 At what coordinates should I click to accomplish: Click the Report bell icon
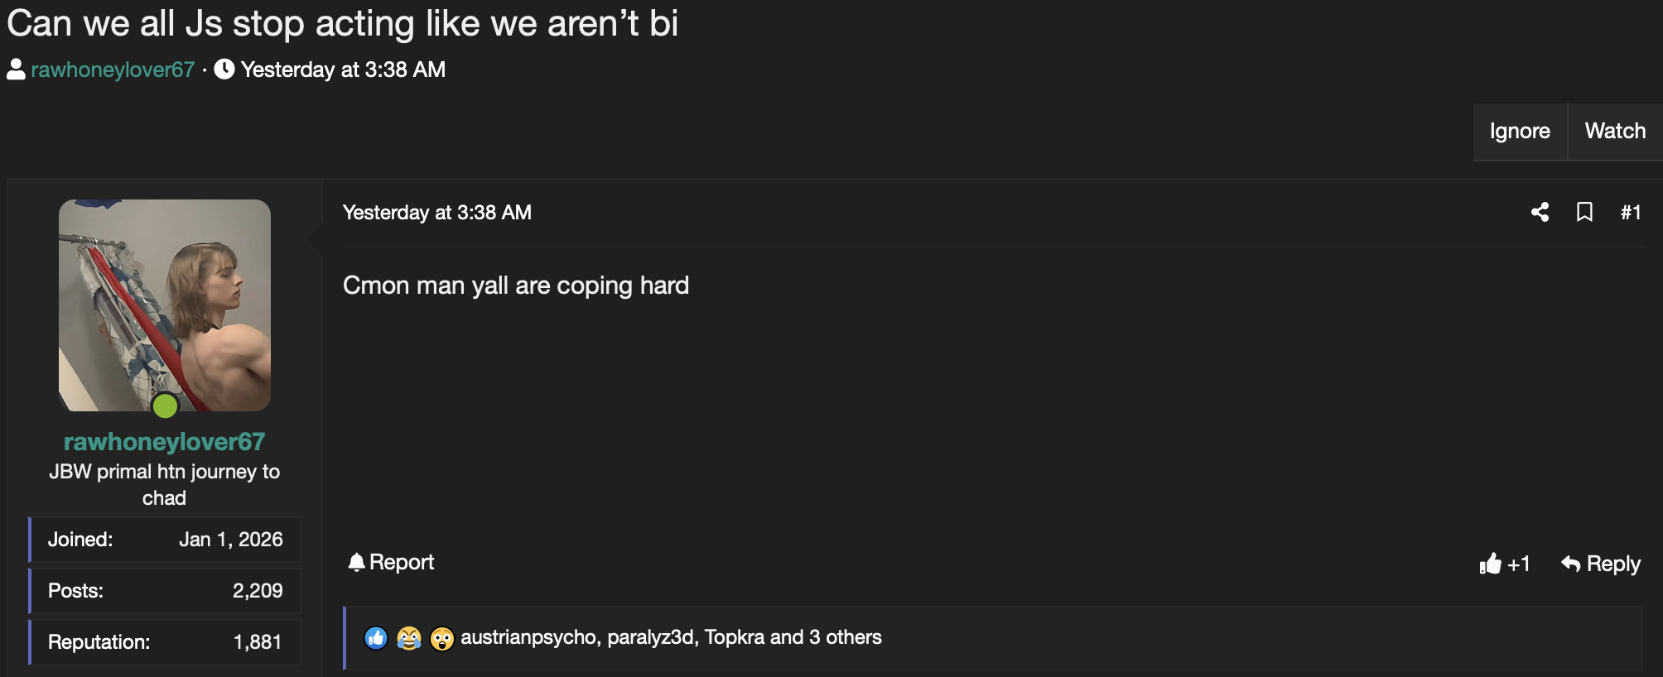[357, 563]
